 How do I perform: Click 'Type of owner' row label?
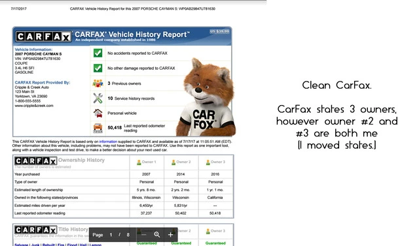(26, 182)
